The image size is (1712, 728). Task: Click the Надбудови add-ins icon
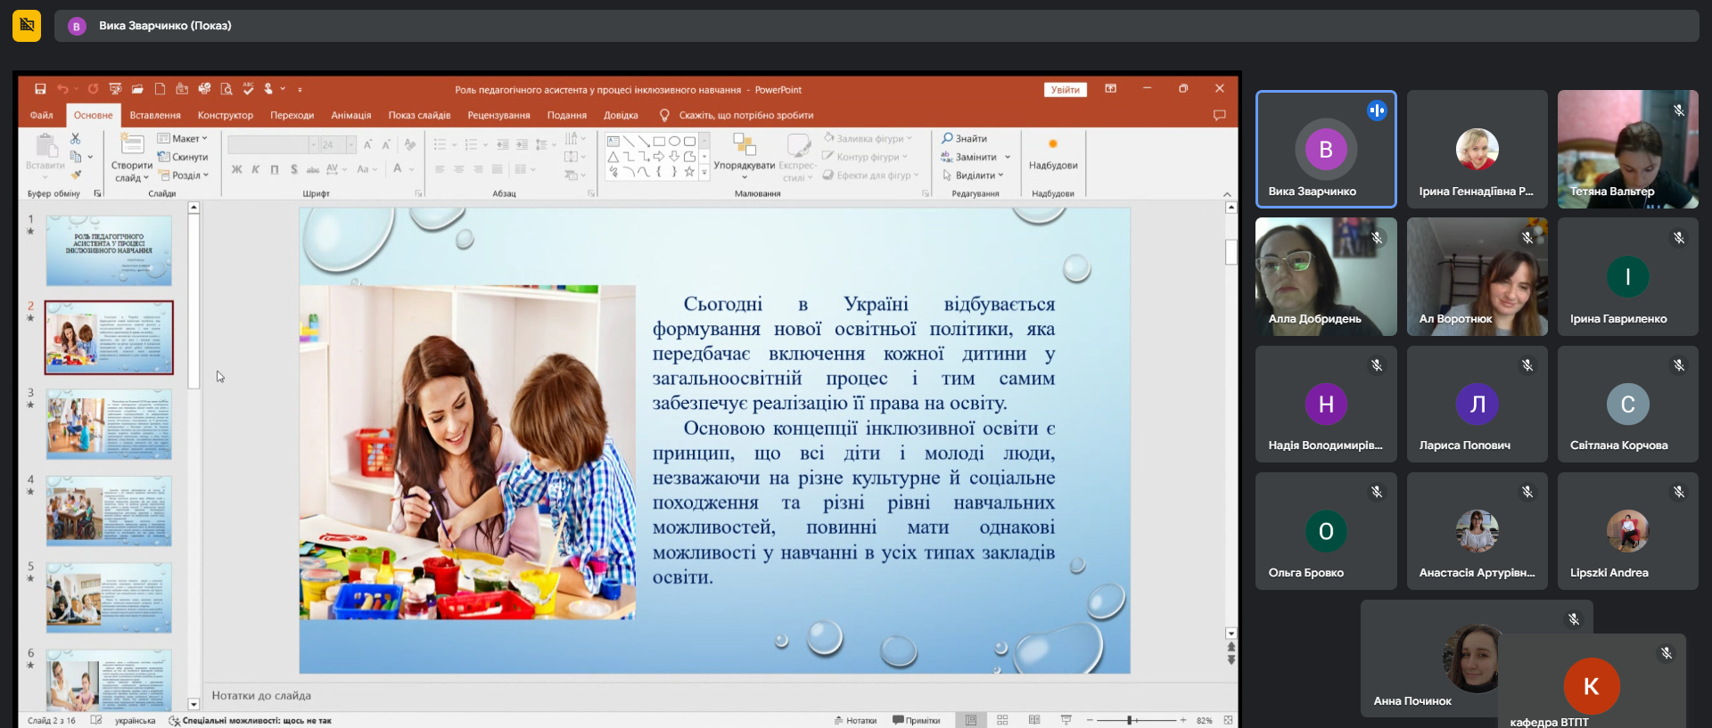click(1053, 153)
